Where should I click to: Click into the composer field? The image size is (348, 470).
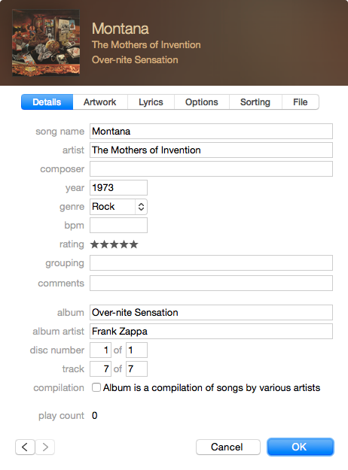[x=211, y=168]
